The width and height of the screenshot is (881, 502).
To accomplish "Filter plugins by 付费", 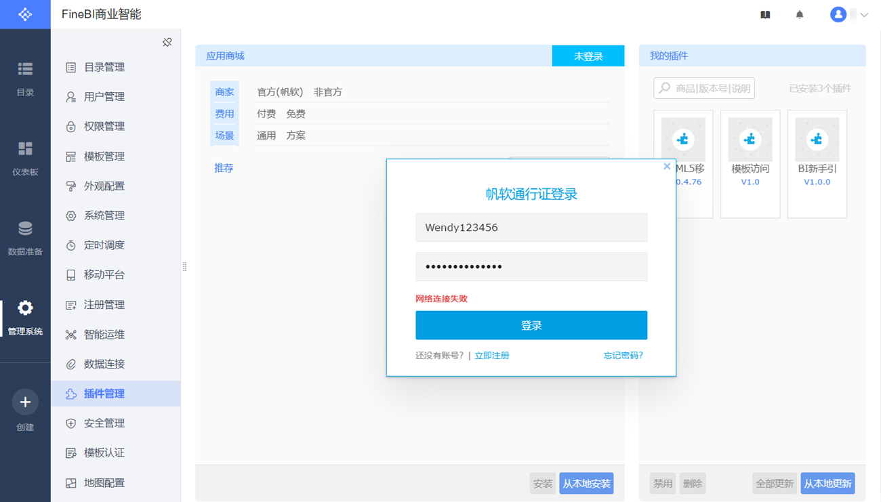I will coord(266,114).
